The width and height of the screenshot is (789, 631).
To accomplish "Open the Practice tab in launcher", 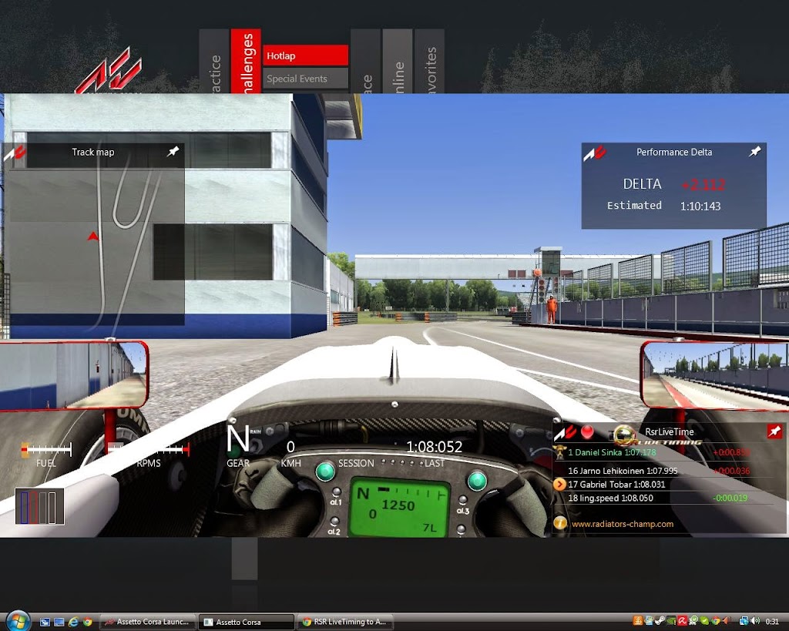I will pos(214,62).
